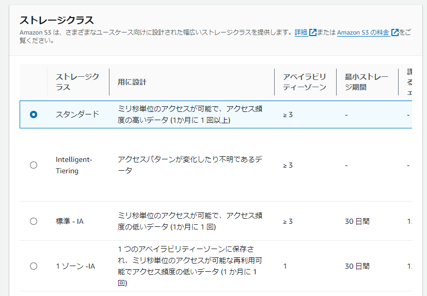
Task: Click the ストレージクラス section heading
Action: pyautogui.click(x=57, y=20)
